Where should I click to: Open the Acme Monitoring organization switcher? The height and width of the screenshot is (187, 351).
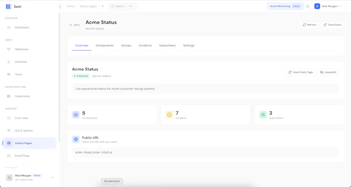[x=285, y=6]
